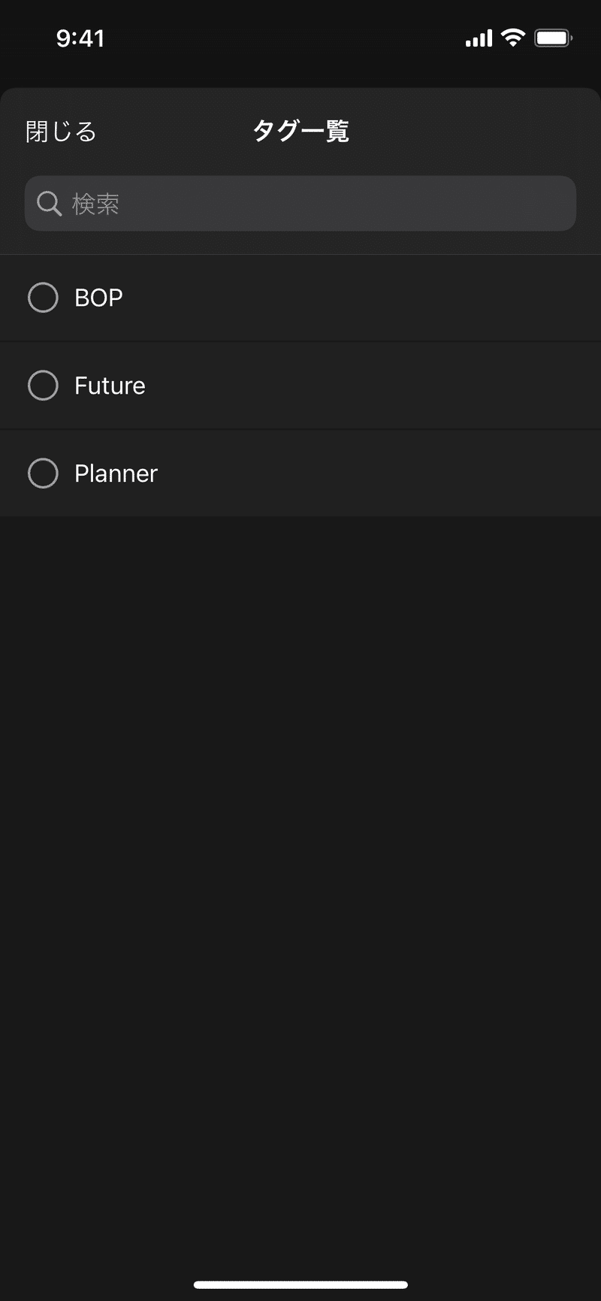
Task: Tap the 閉じる button
Action: [x=61, y=132]
